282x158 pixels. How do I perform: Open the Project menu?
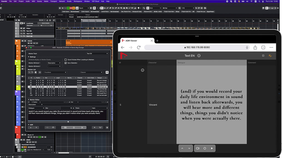click(x=21, y=1)
